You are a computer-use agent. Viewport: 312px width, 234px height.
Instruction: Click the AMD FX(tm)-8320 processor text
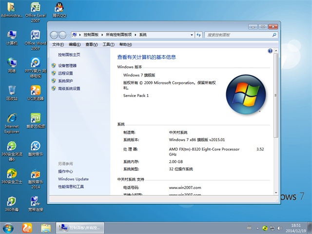(x=204, y=149)
